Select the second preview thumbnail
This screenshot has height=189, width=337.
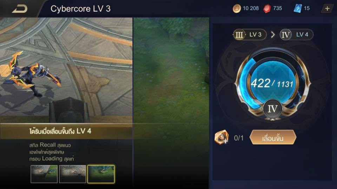72,174
